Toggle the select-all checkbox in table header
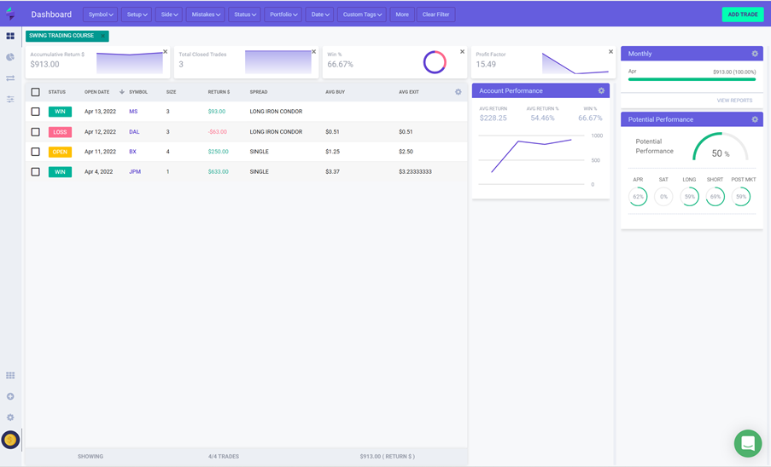Image resolution: width=771 pixels, height=467 pixels. tap(35, 92)
